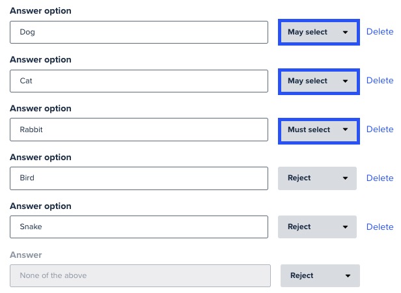Screen dimensions: 401x293
Task: Expand the Rabbit option's Must select dropdown
Action: pyautogui.click(x=318, y=130)
